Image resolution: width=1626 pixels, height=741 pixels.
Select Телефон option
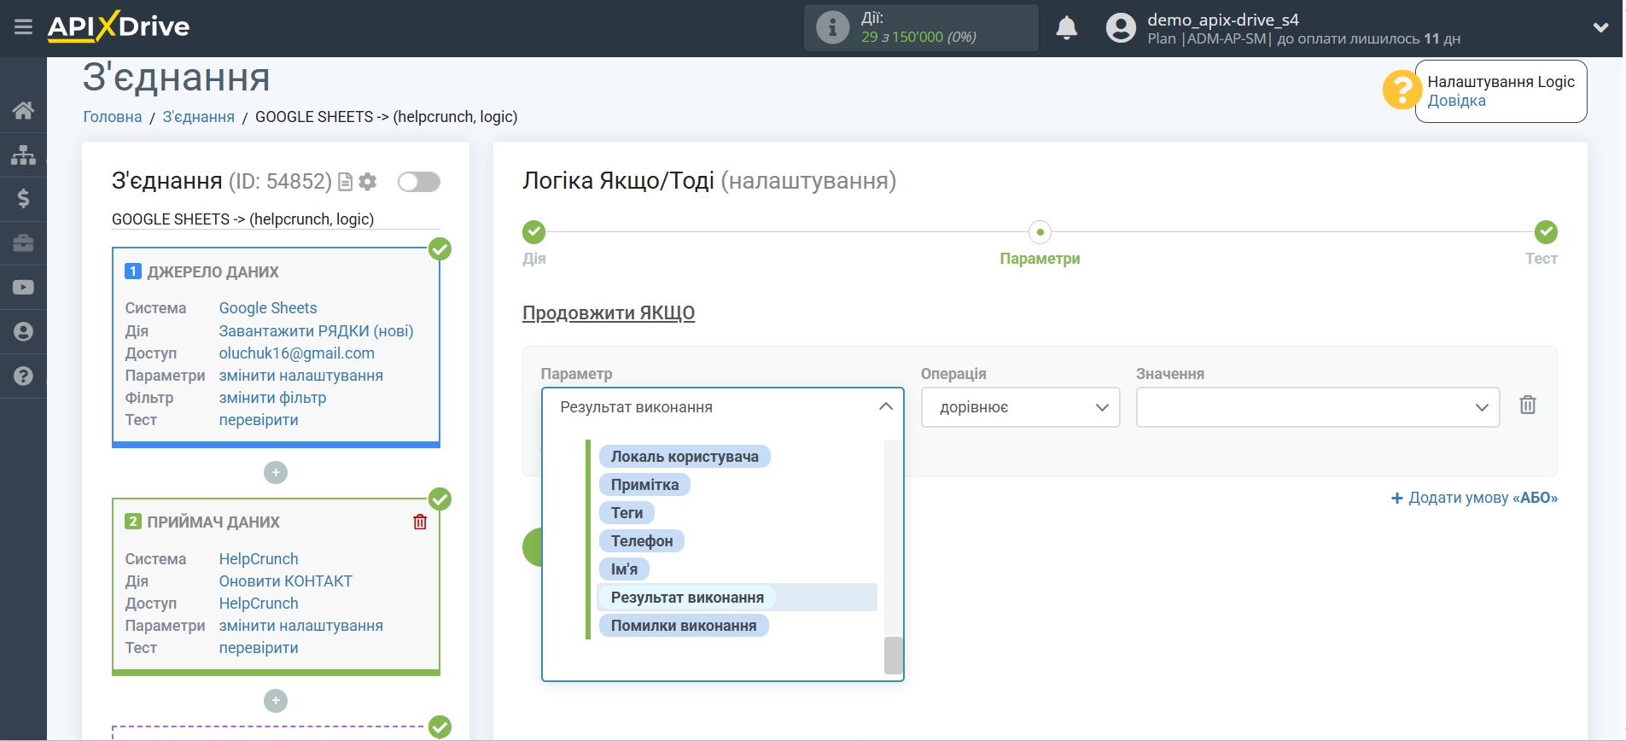(642, 541)
